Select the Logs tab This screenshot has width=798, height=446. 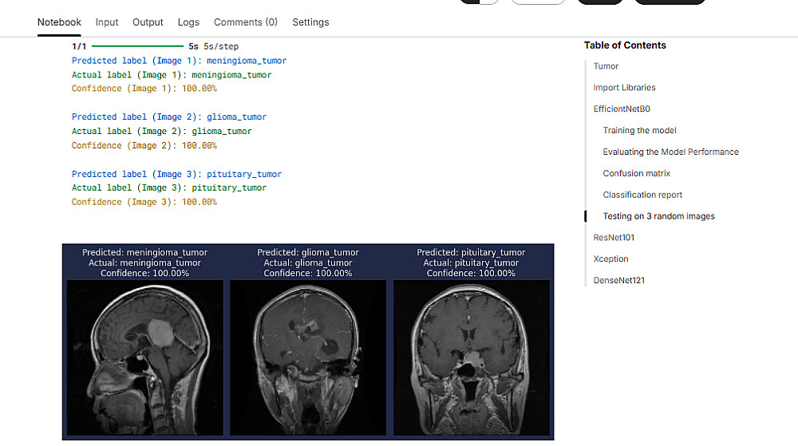click(188, 22)
